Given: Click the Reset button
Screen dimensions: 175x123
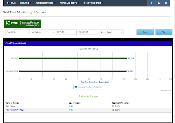Looking at the screenshot, I should pyautogui.click(x=145, y=32).
